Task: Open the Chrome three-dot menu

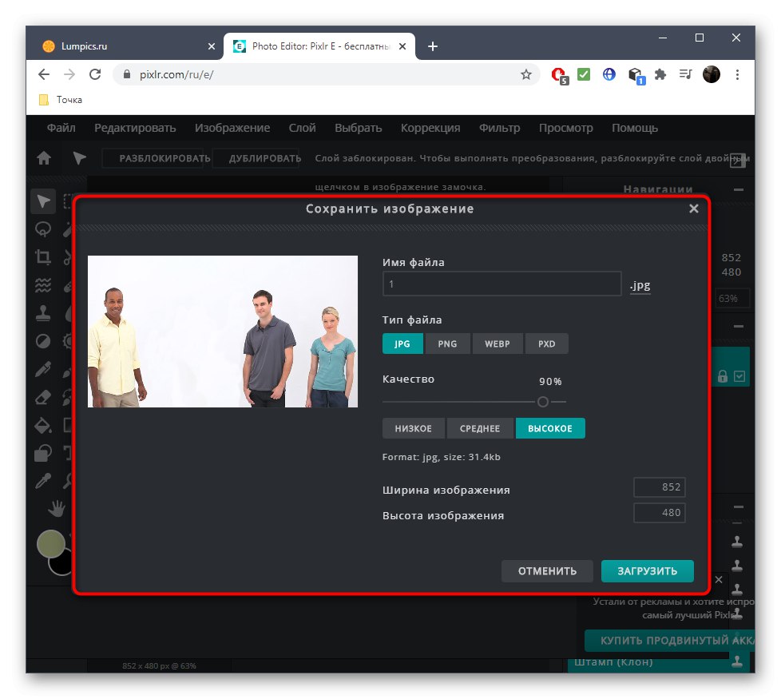Action: (x=737, y=75)
